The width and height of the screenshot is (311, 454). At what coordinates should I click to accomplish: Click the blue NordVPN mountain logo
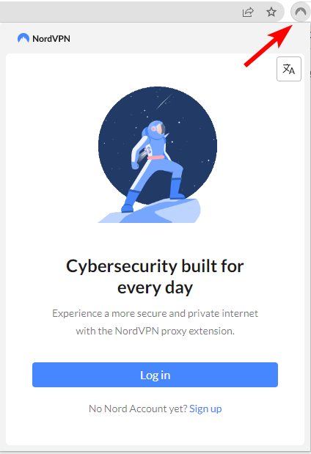click(23, 38)
